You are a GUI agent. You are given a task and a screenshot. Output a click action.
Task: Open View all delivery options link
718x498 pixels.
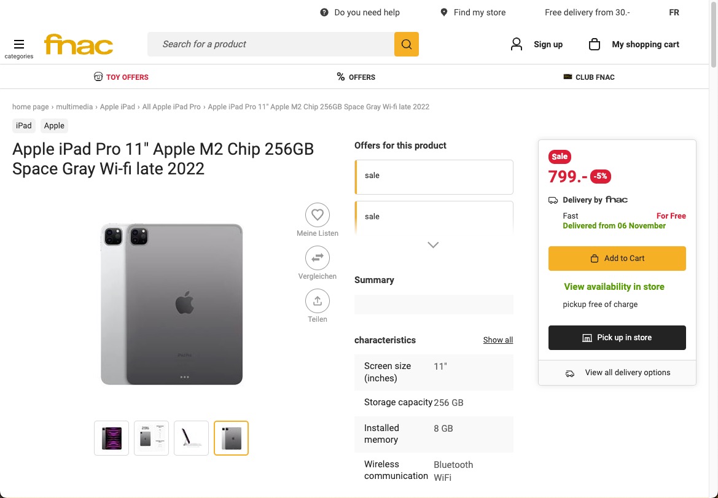pyautogui.click(x=627, y=373)
